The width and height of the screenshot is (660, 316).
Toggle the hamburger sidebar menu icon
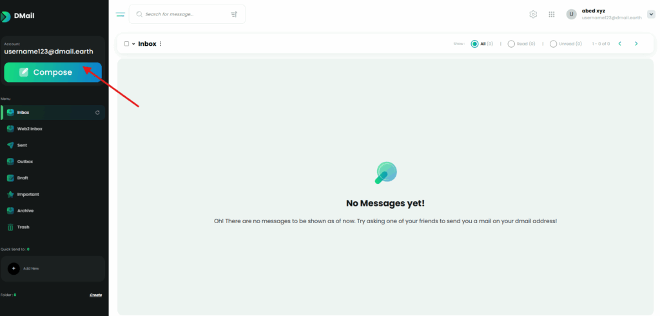[121, 14]
